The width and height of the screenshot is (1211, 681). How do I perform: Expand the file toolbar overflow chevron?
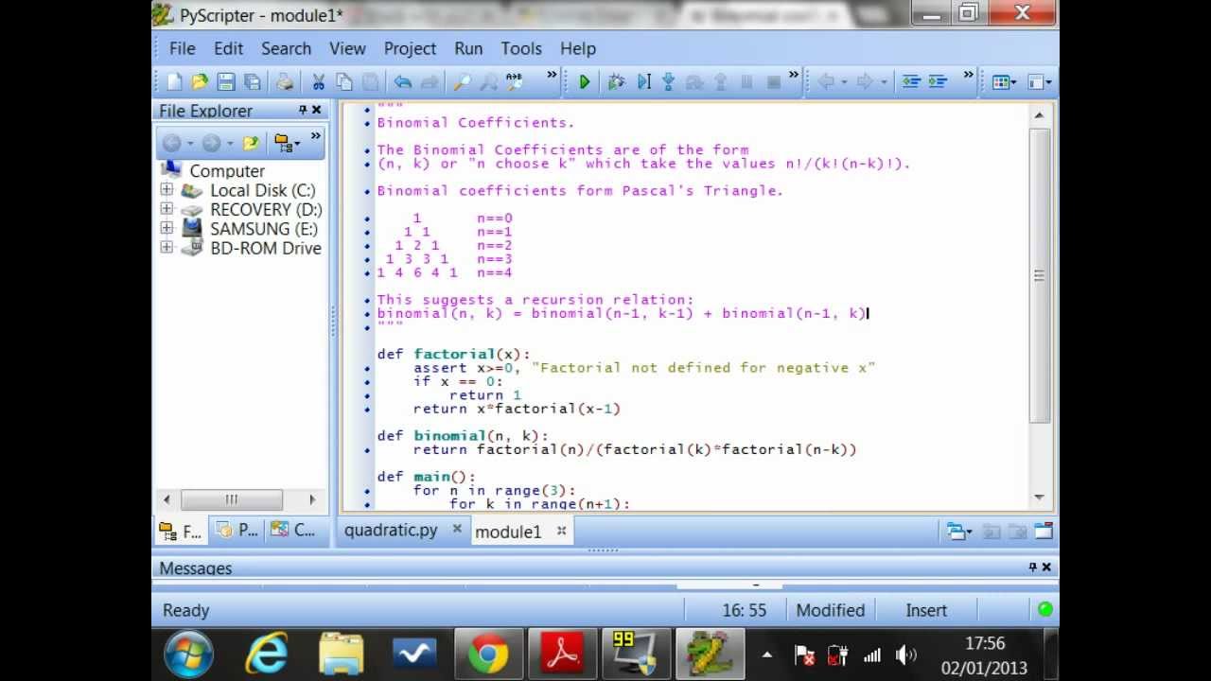tap(552, 76)
